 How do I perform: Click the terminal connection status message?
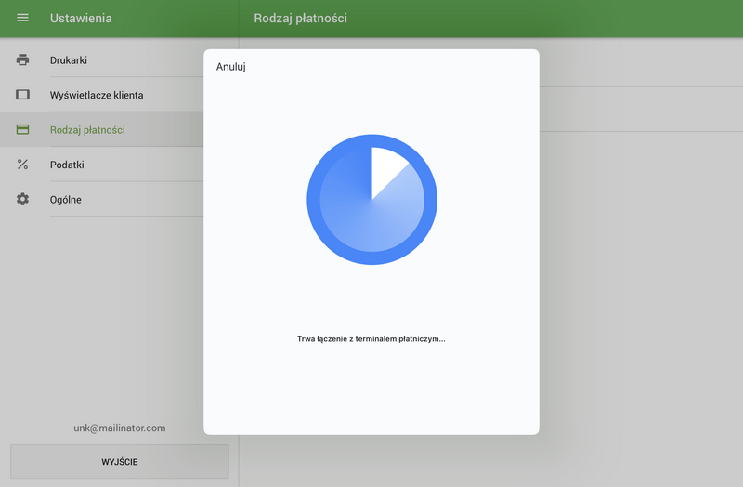(x=371, y=339)
